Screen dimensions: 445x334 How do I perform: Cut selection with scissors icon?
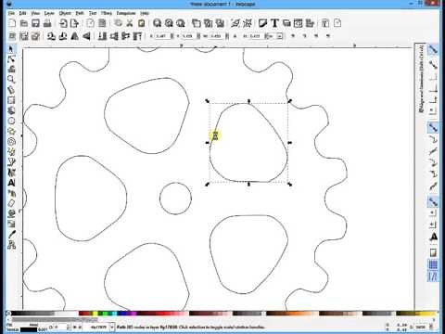[130, 23]
